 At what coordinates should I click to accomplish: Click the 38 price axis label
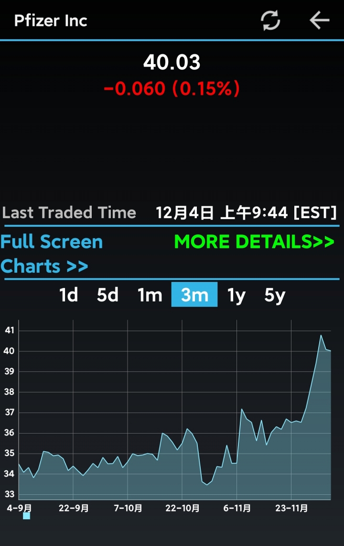(x=9, y=392)
